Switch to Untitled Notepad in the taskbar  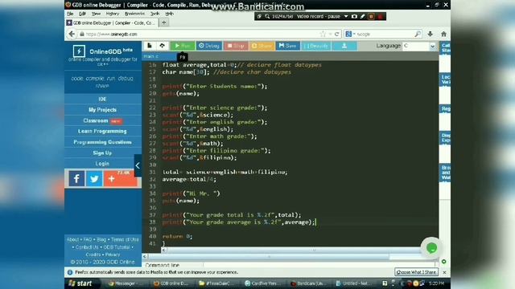coord(356,283)
